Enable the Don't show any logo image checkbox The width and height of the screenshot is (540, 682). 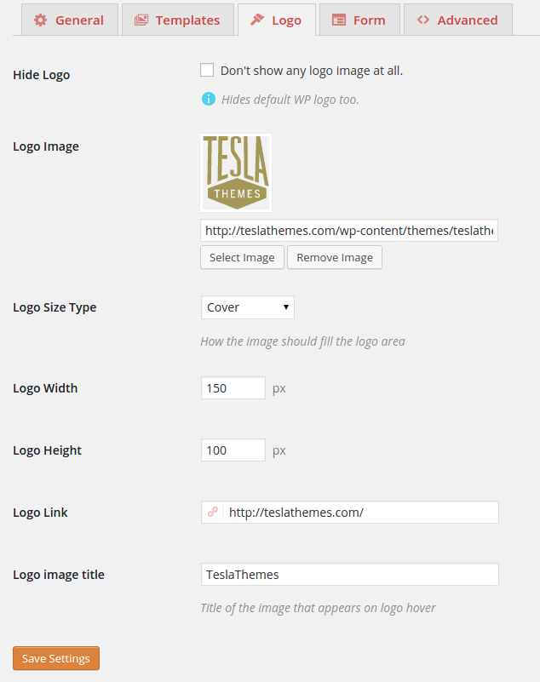207,70
